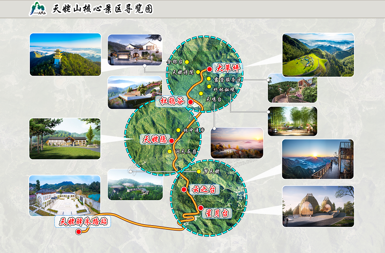This screenshot has width=385, height=253.
Task: Select the bamboo forest photo
Action: [x=292, y=121]
